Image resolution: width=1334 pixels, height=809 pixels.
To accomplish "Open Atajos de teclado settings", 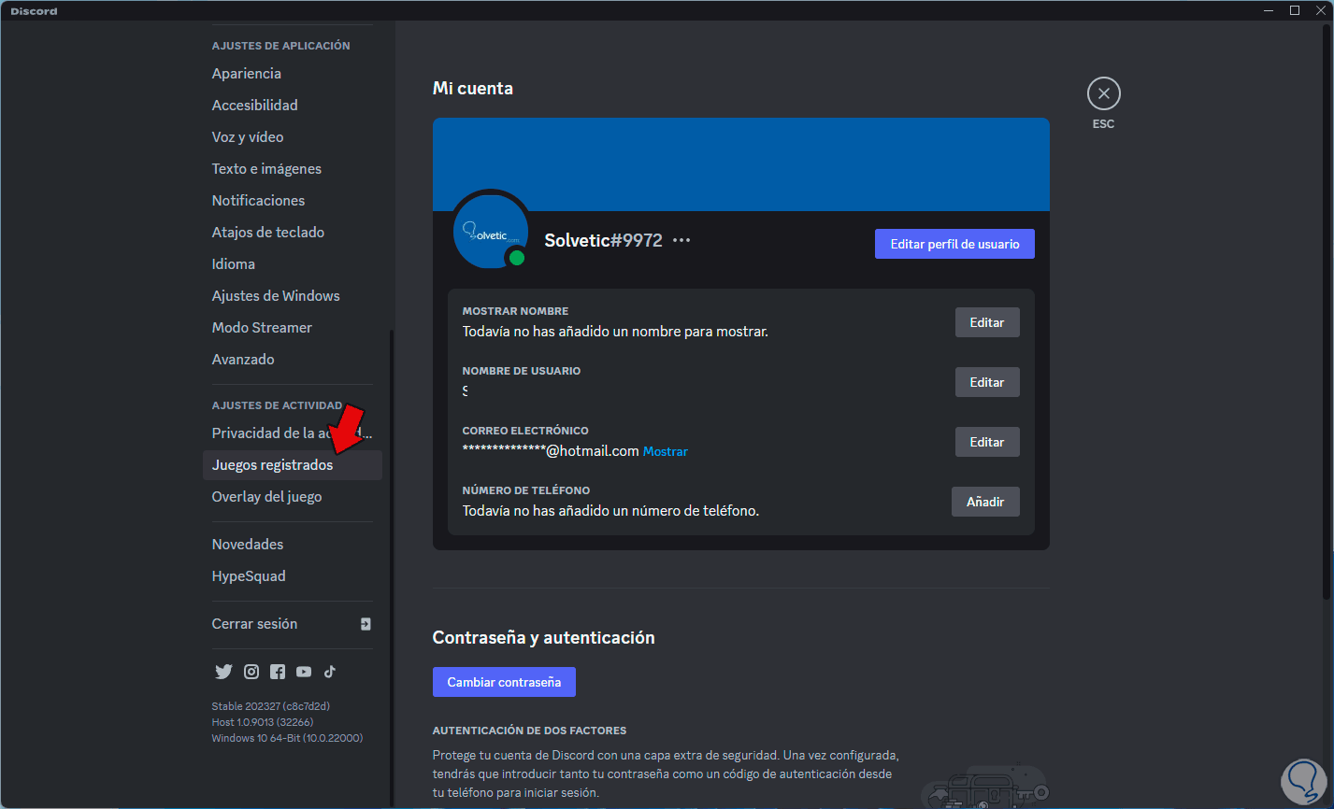I will tap(293, 233).
